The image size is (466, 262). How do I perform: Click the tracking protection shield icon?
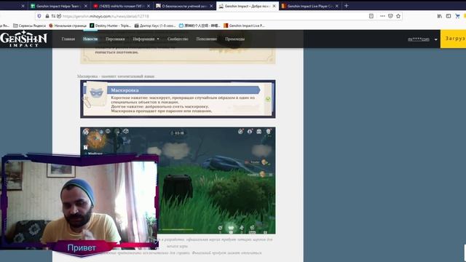tap(39, 16)
